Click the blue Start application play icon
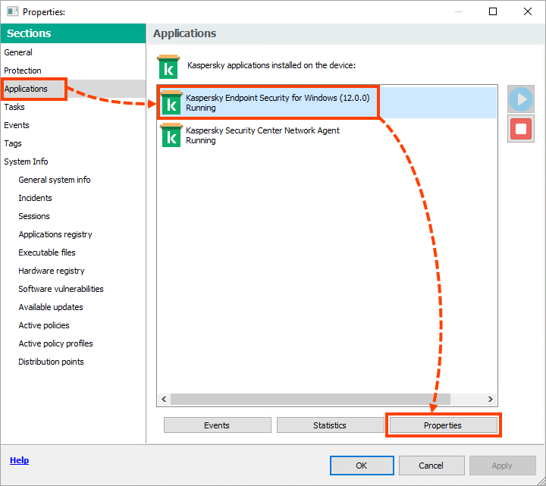Screen dimensions: 546x486 (520, 99)
